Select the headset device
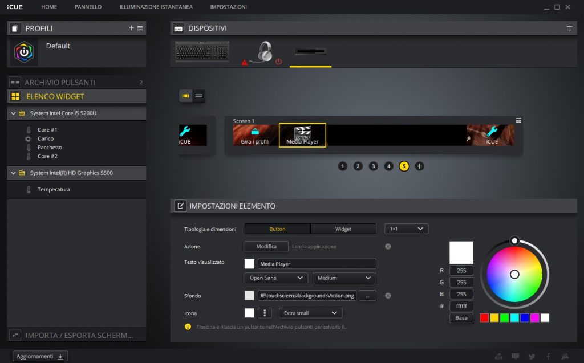This screenshot has height=363, width=584. 265,52
